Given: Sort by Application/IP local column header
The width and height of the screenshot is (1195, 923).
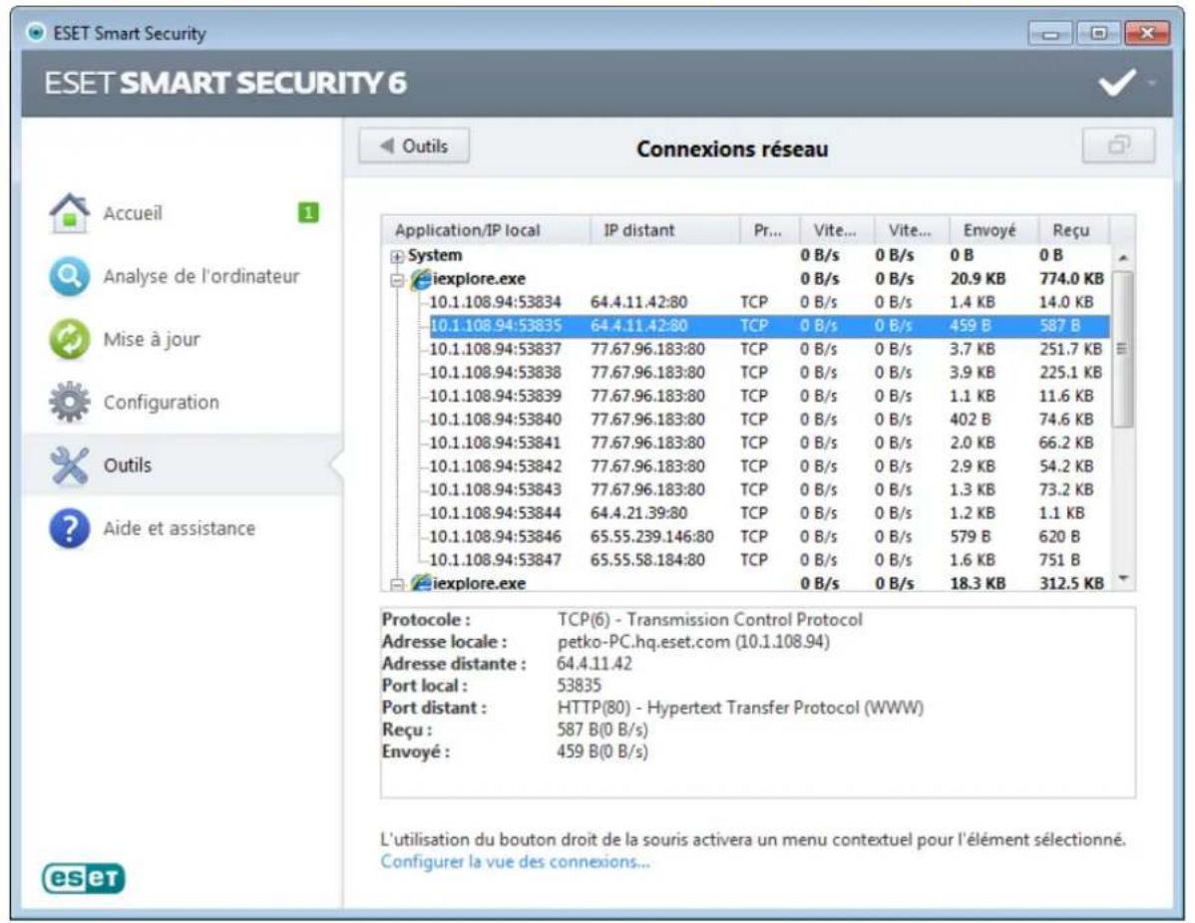Looking at the screenshot, I should [486, 230].
